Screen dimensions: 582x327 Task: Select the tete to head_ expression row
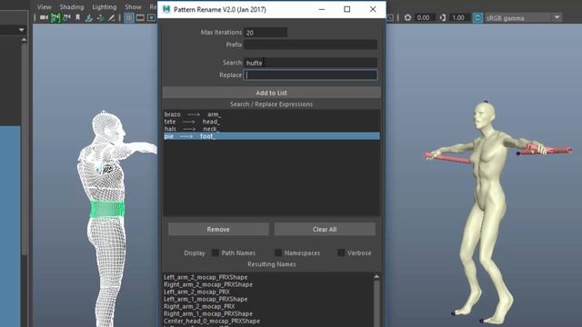click(272, 122)
